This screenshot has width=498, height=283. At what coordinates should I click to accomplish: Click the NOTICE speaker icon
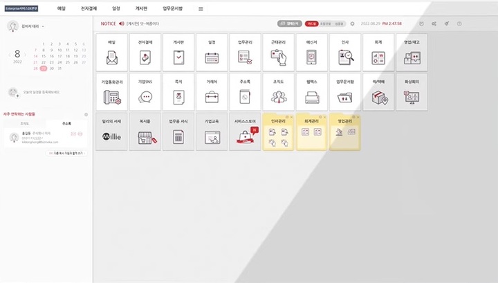click(121, 24)
